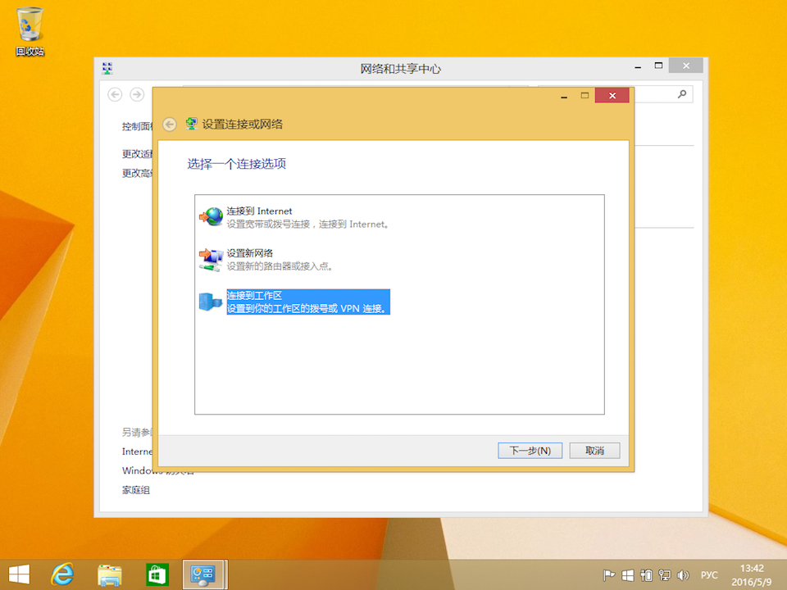Open the Action Center flag icon
The width and height of the screenshot is (787, 590).
[609, 575]
